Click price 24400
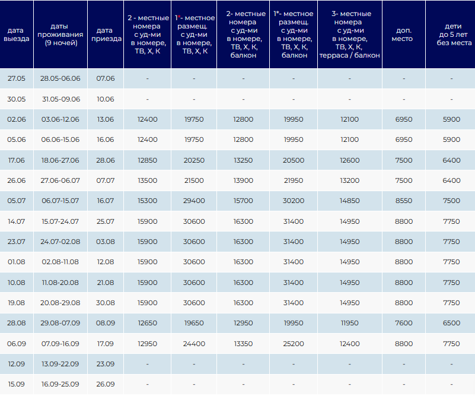Image resolution: width=475 pixels, height=396 pixels. (194, 344)
